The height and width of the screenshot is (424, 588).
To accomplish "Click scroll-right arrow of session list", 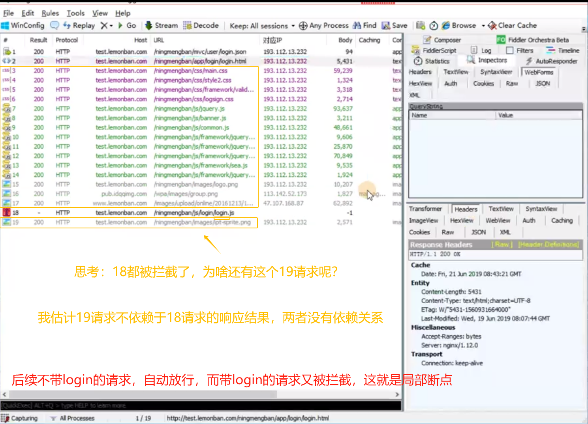I will 397,394.
